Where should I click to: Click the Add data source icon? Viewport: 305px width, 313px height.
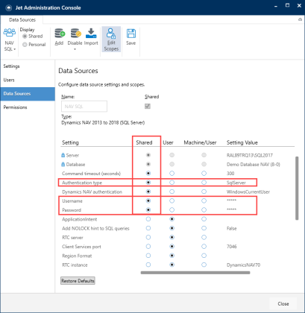click(x=60, y=34)
